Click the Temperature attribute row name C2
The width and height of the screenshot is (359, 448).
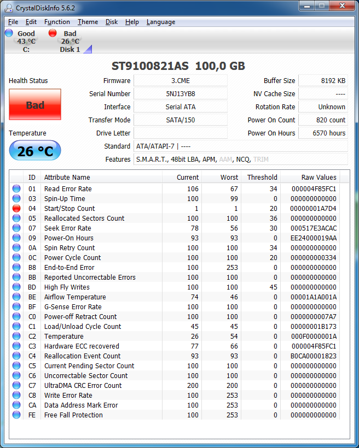[x=64, y=336]
